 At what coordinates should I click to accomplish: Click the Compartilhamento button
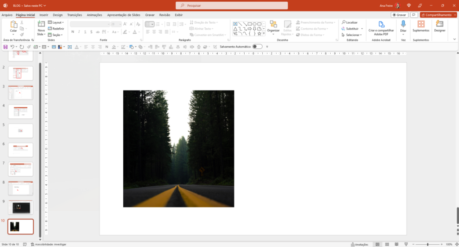(x=436, y=15)
